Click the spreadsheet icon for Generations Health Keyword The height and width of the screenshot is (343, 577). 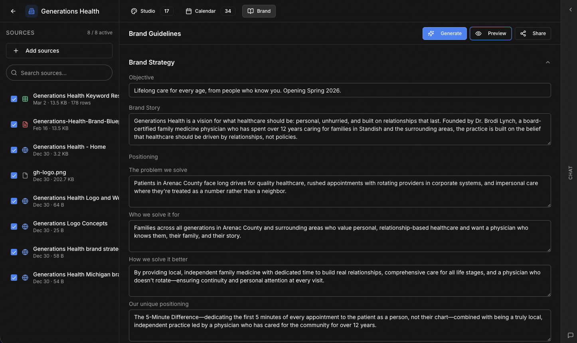click(25, 99)
